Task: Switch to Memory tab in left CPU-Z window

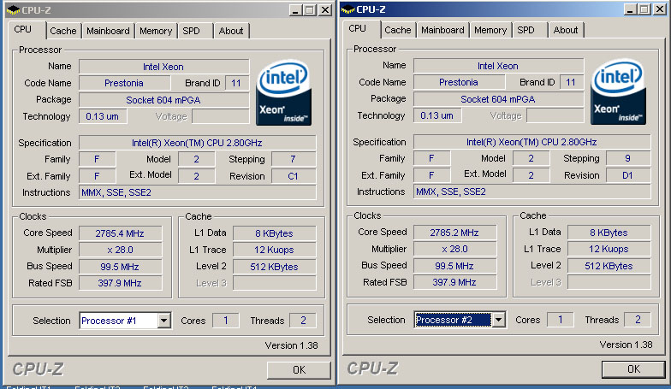Action: tap(156, 31)
